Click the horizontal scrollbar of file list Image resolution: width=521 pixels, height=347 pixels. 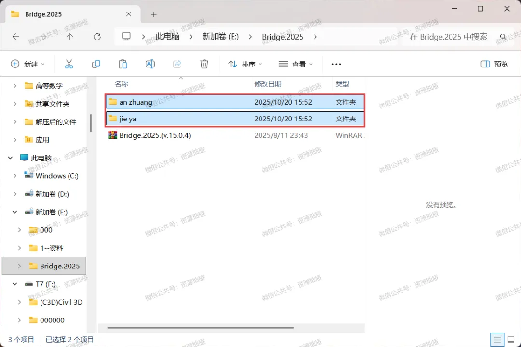[x=201, y=328]
